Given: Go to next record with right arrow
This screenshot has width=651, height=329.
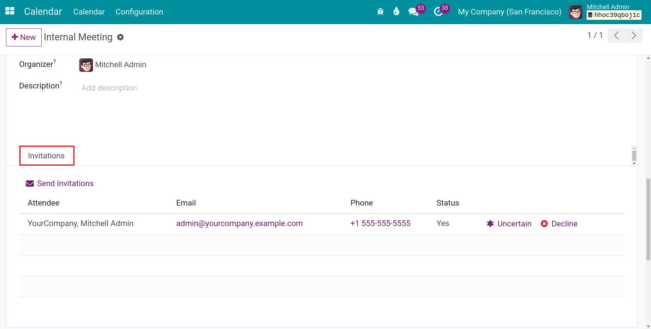Looking at the screenshot, I should coord(634,35).
